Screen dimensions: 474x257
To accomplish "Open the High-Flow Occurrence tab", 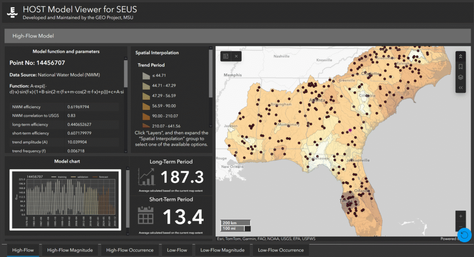I will (130, 250).
